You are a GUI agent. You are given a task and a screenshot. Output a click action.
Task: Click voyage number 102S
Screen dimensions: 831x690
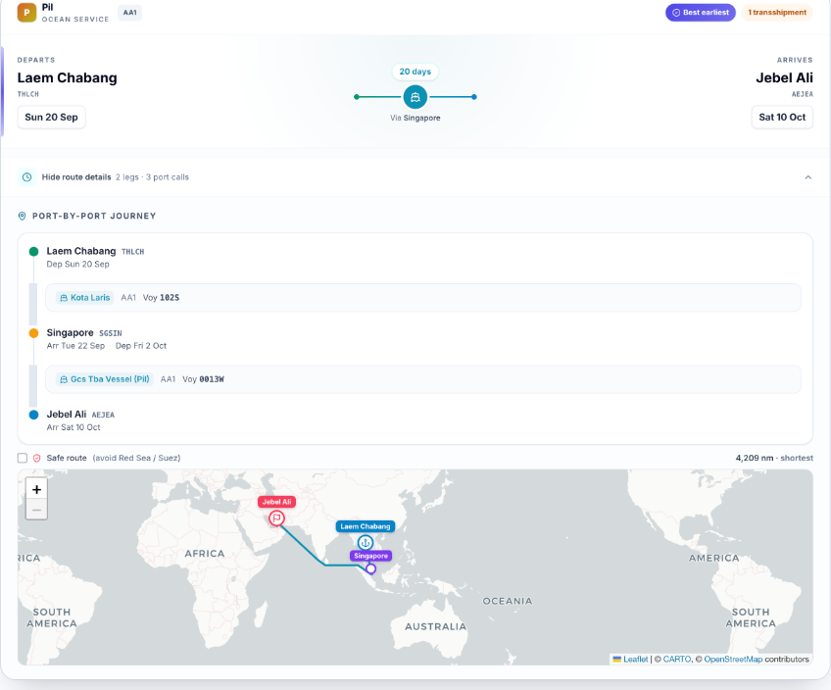pos(170,298)
